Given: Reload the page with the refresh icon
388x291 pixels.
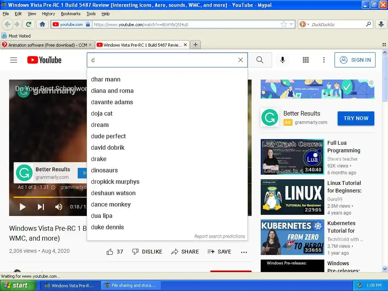Looking at the screenshot, I should 29,24.
